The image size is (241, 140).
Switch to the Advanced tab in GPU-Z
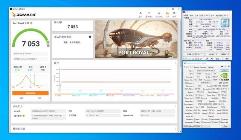tap(203, 67)
